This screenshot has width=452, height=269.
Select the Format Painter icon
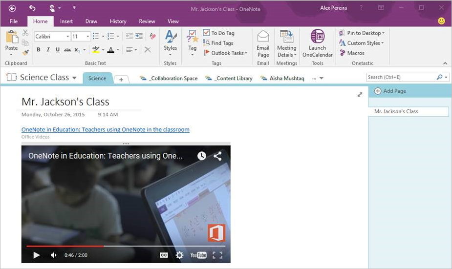pyautogui.click(x=25, y=52)
